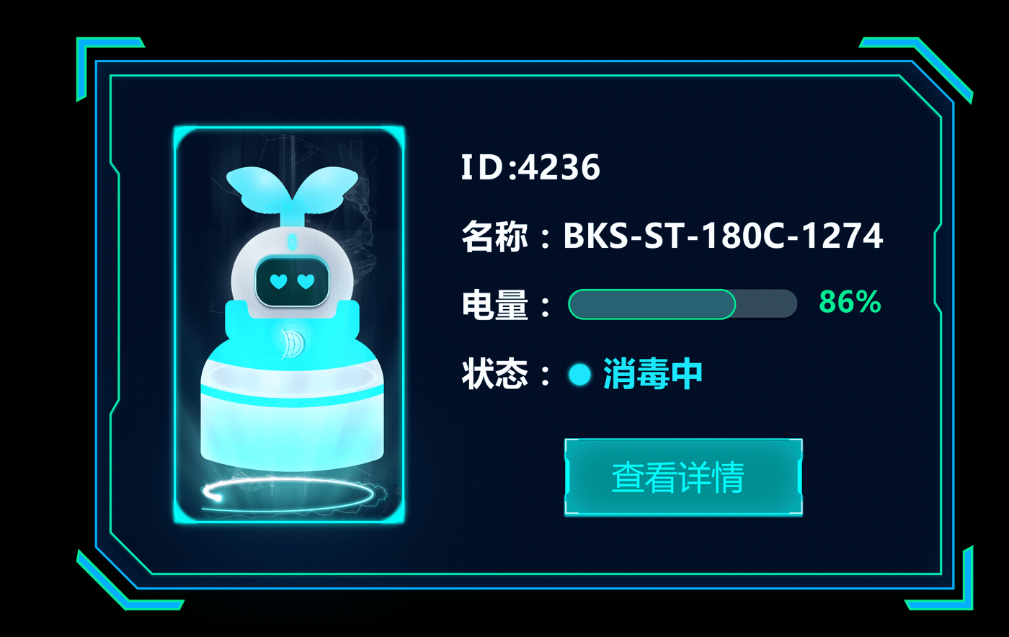This screenshot has width=1009, height=637.
Task: Click the cyan status dot indicator
Action: pos(579,375)
